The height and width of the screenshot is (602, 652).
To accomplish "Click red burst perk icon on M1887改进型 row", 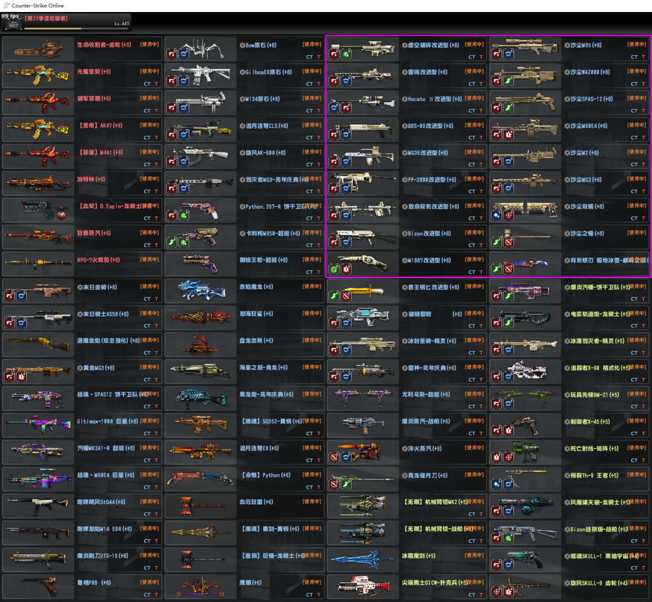I will 346,269.
